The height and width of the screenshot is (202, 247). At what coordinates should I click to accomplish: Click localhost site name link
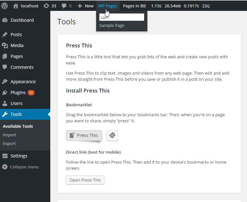[x=29, y=6]
